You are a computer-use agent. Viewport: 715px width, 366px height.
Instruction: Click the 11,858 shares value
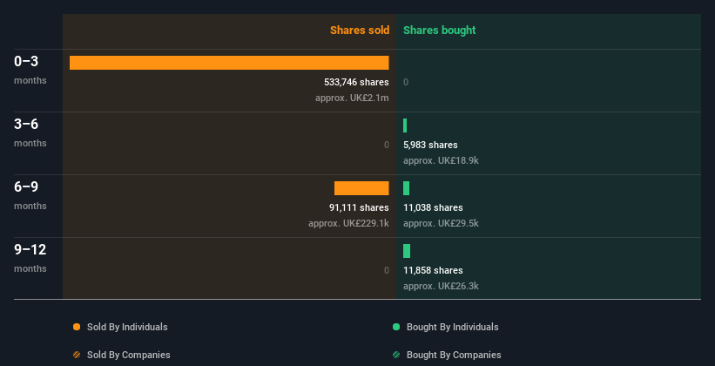click(x=433, y=270)
